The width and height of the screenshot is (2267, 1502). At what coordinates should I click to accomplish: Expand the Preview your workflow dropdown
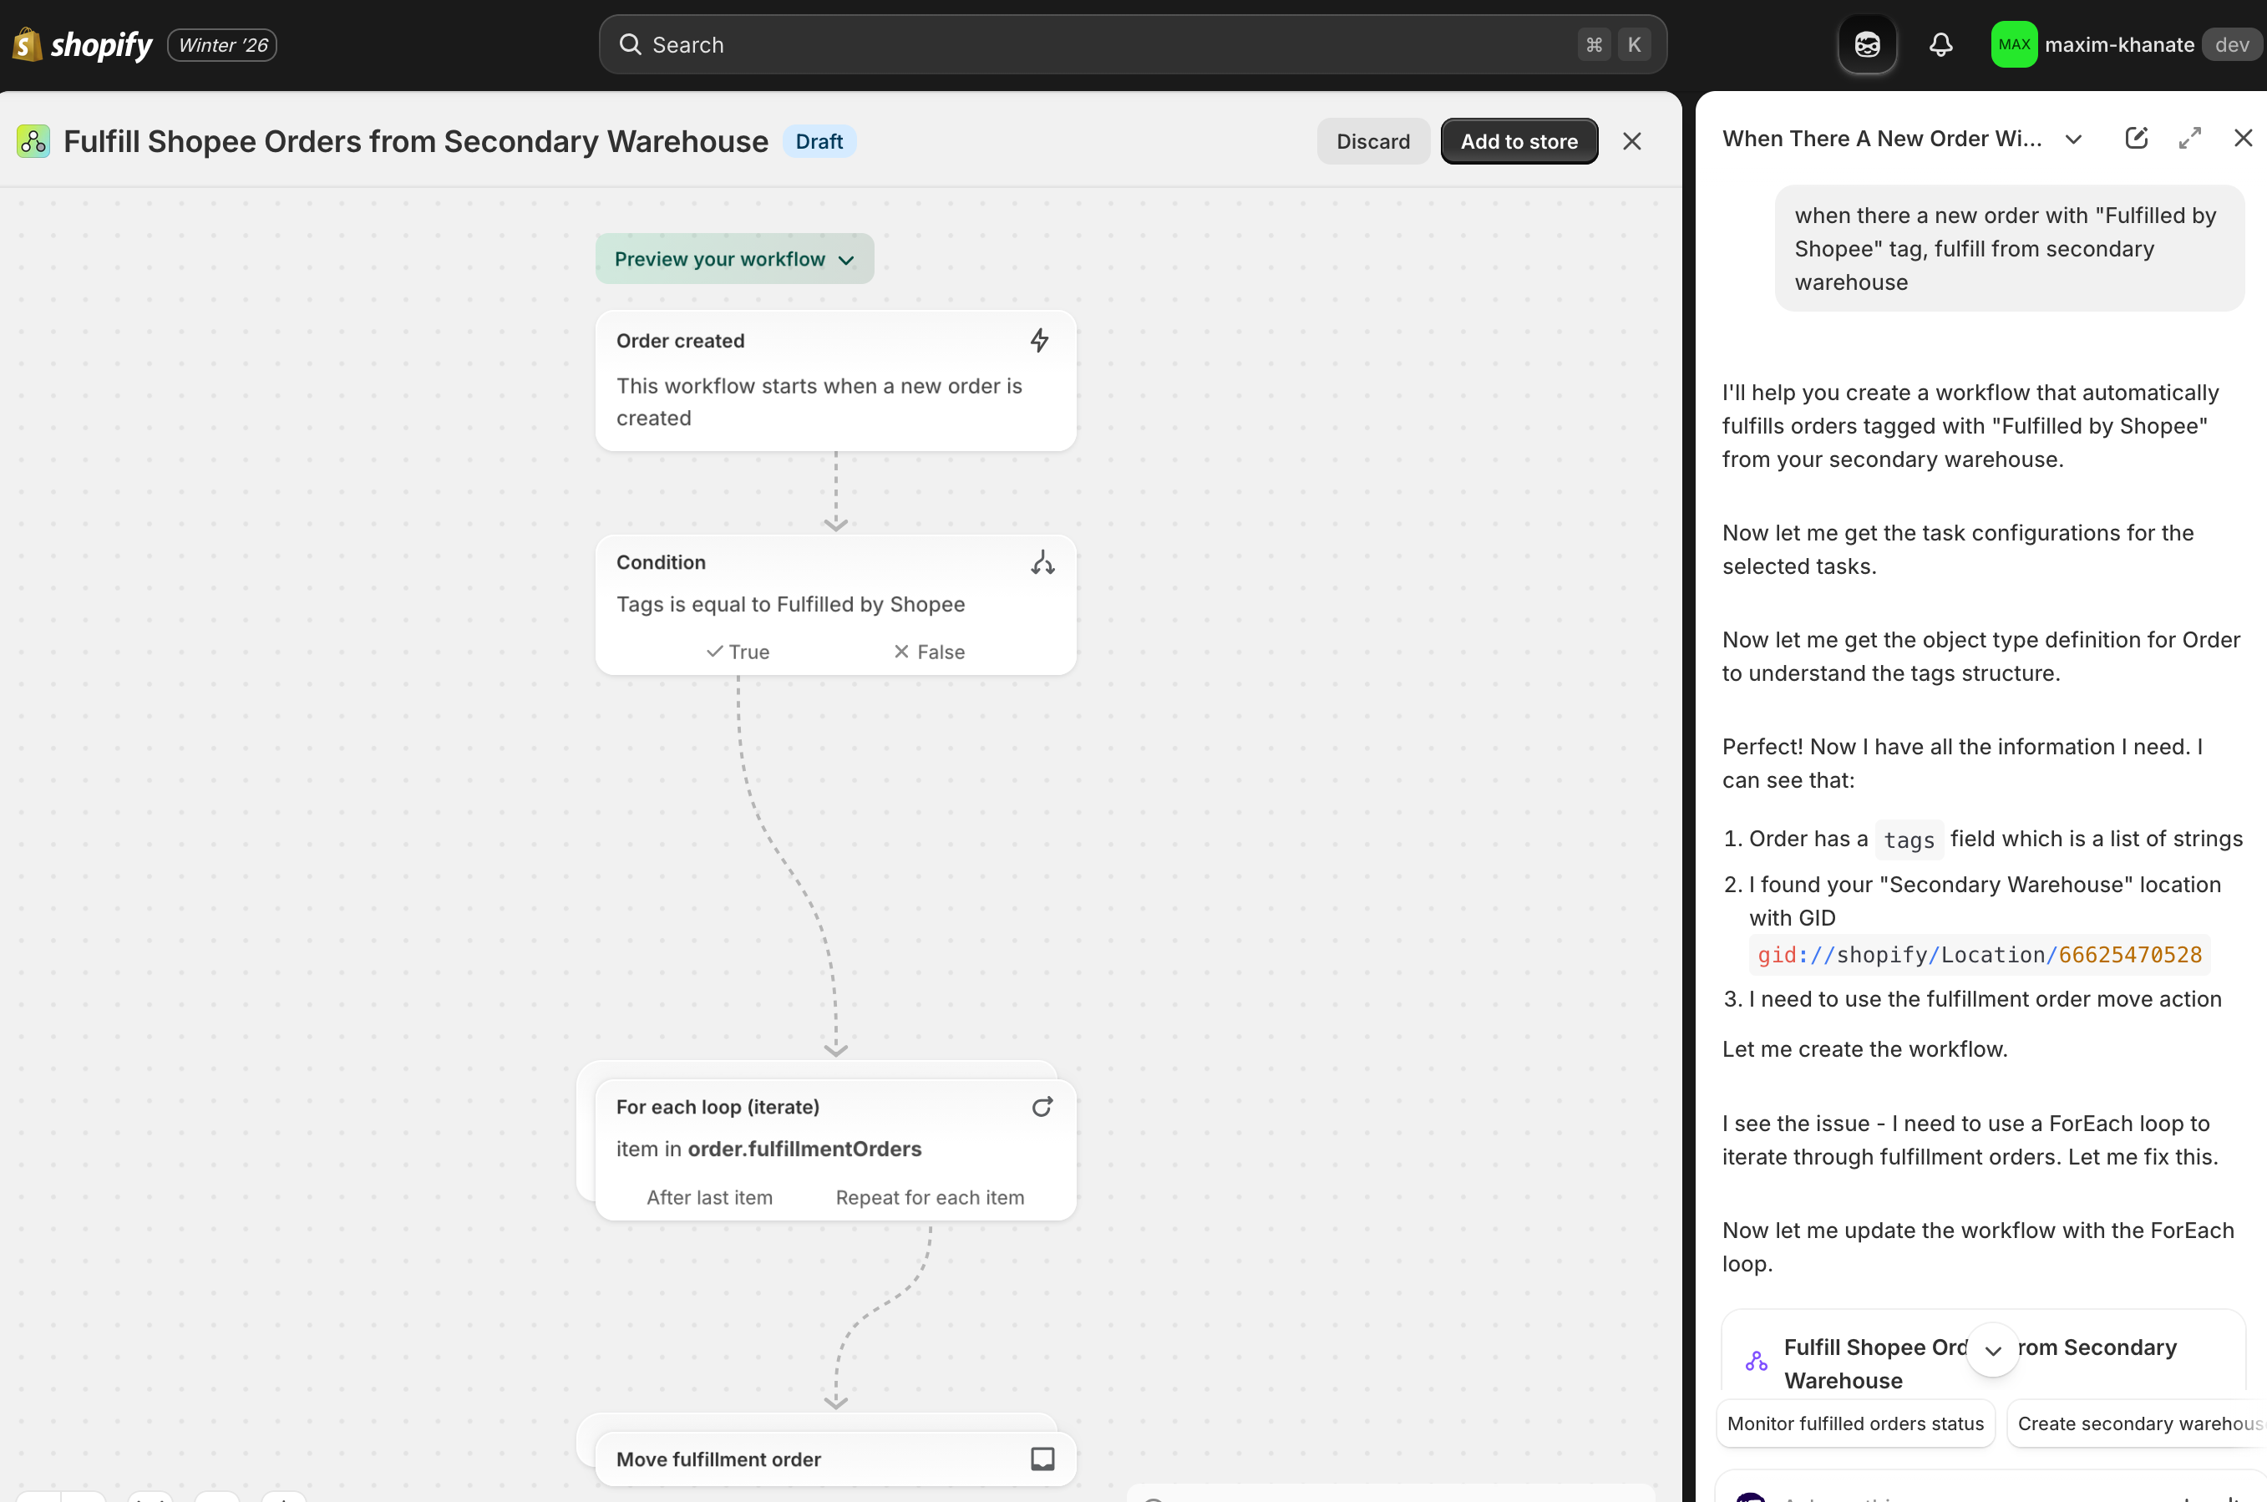[733, 259]
